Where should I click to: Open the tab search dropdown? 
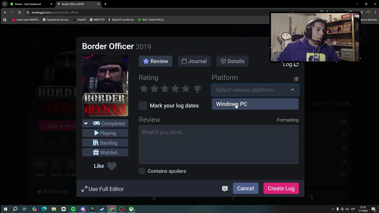pyautogui.click(x=4, y=4)
